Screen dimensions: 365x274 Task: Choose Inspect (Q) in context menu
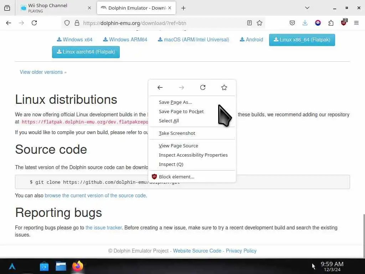(192, 164)
